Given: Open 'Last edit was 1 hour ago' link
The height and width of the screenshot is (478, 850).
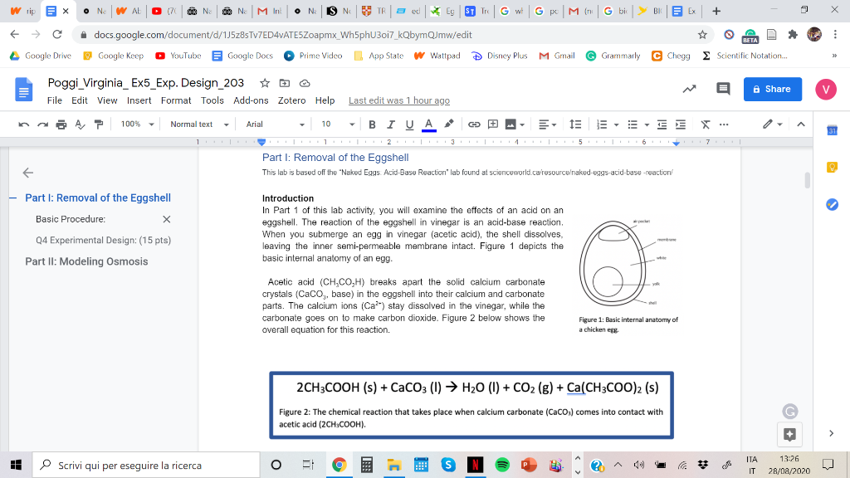Looking at the screenshot, I should [x=398, y=100].
